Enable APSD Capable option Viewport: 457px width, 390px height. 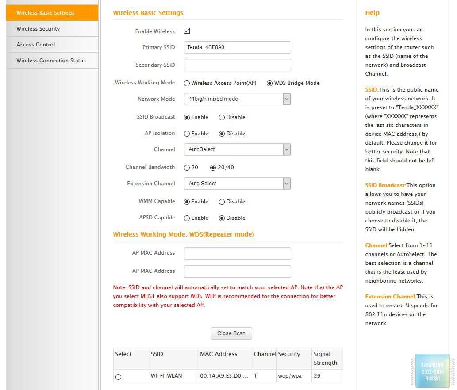tap(187, 218)
